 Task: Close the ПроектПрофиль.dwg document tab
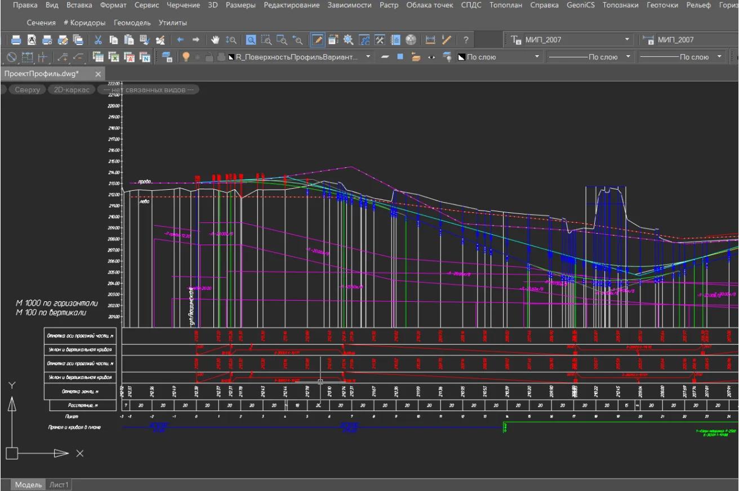pyautogui.click(x=97, y=74)
